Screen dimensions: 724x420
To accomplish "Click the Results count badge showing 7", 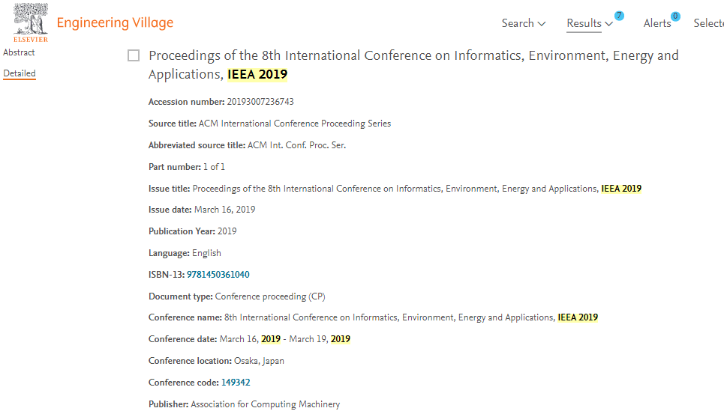I will pos(619,16).
